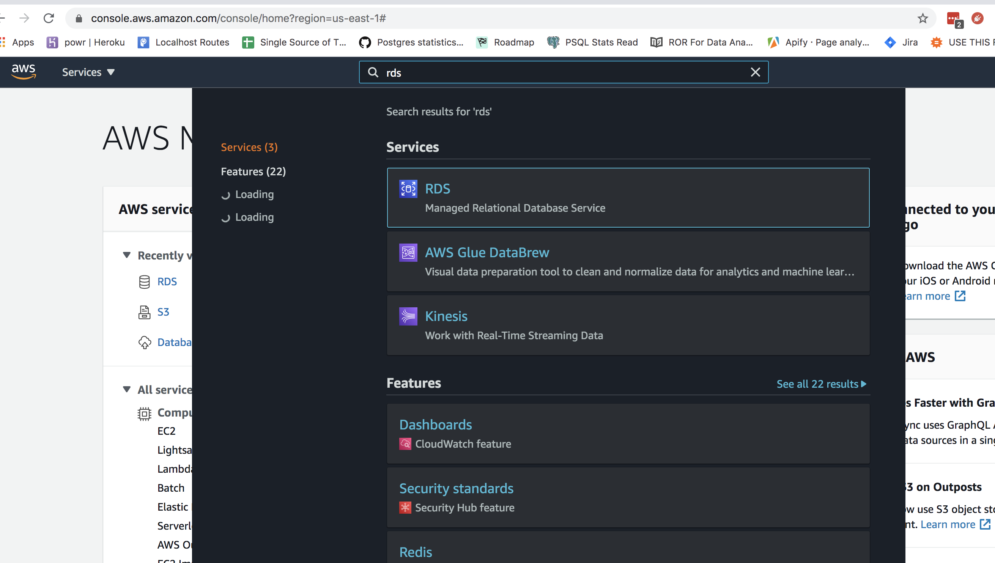Collapse the Recently visited section
The width and height of the screenshot is (995, 563).
click(126, 255)
